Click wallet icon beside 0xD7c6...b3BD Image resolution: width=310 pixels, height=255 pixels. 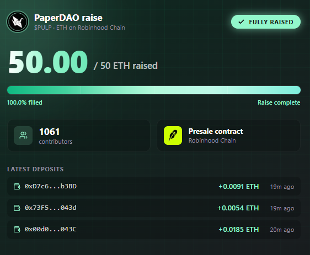click(17, 186)
